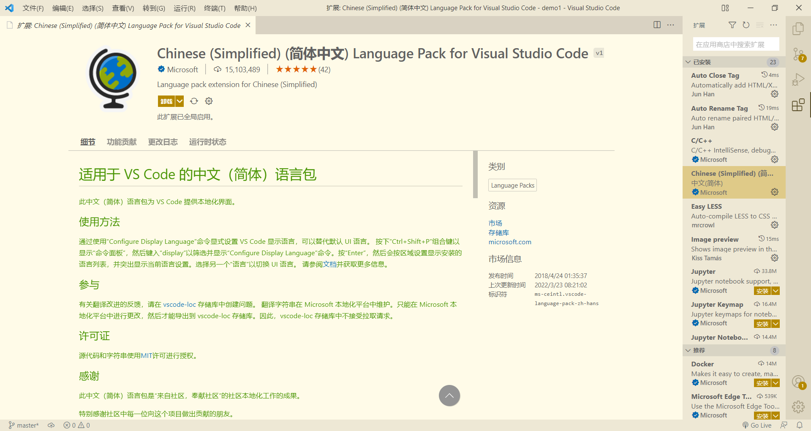Image resolution: width=811 pixels, height=431 pixels.
Task: Open the 编辑(E) menu
Action: pos(63,8)
